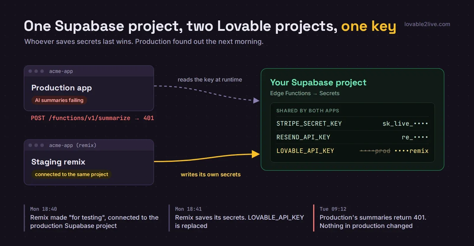This screenshot has width=474, height=246.
Task: Select the "Whoever saves secrets last wins" subtitle
Action: click(144, 41)
